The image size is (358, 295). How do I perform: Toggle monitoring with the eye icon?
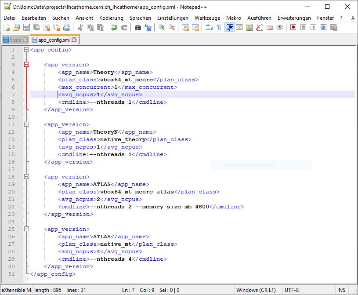tap(280, 27)
